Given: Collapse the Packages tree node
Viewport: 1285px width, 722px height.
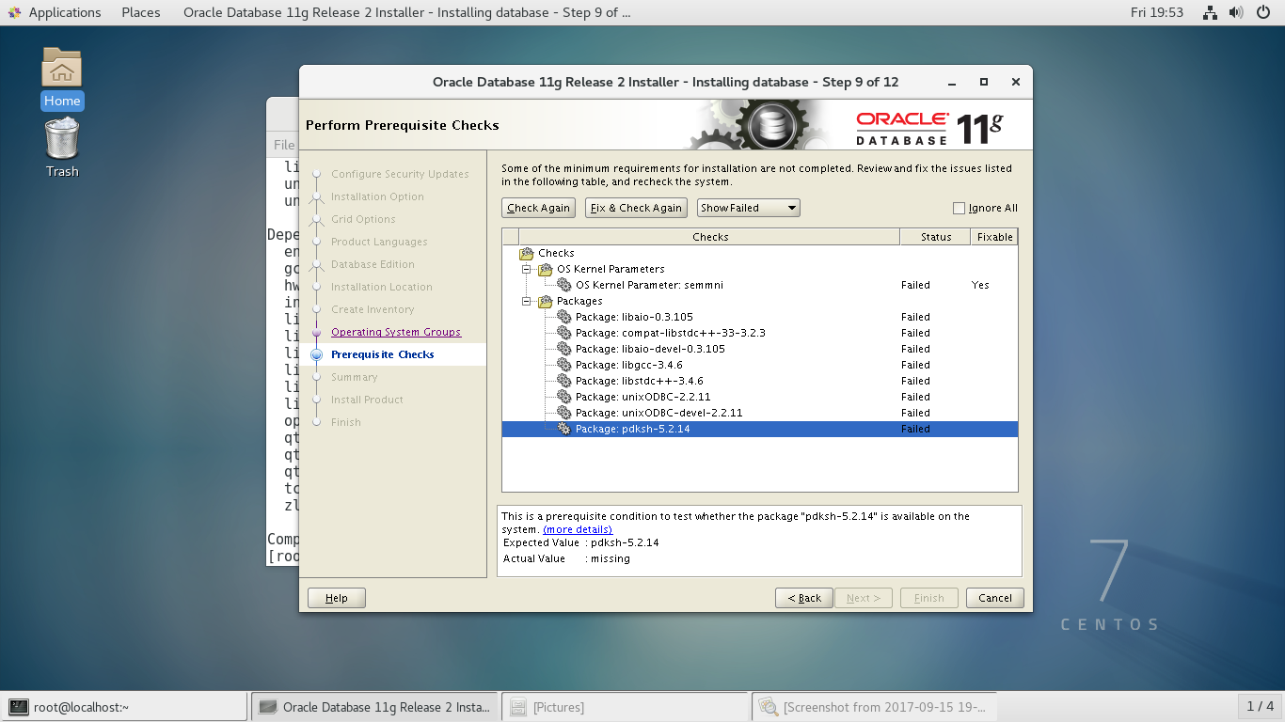Looking at the screenshot, I should point(527,301).
